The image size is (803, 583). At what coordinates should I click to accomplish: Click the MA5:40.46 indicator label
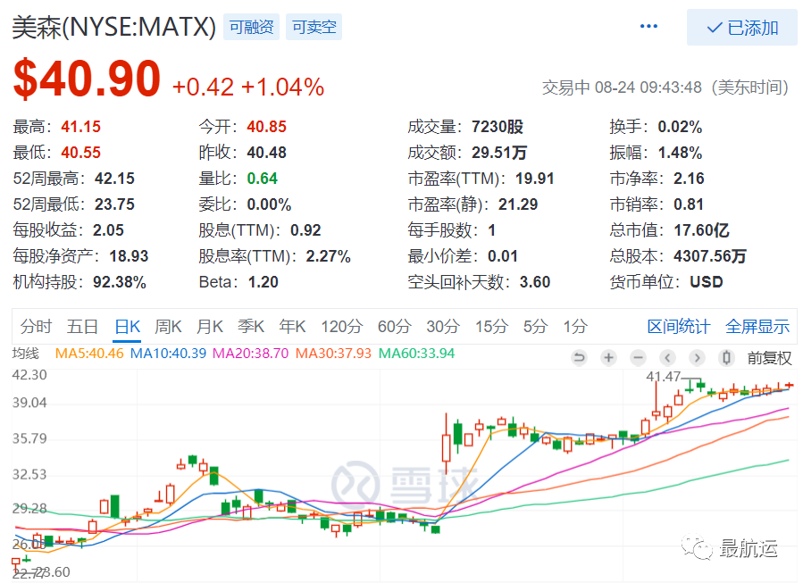pyautogui.click(x=89, y=354)
